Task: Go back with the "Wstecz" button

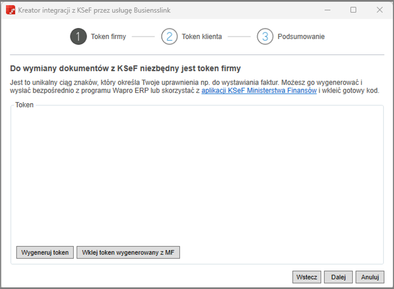Action: pyautogui.click(x=307, y=277)
